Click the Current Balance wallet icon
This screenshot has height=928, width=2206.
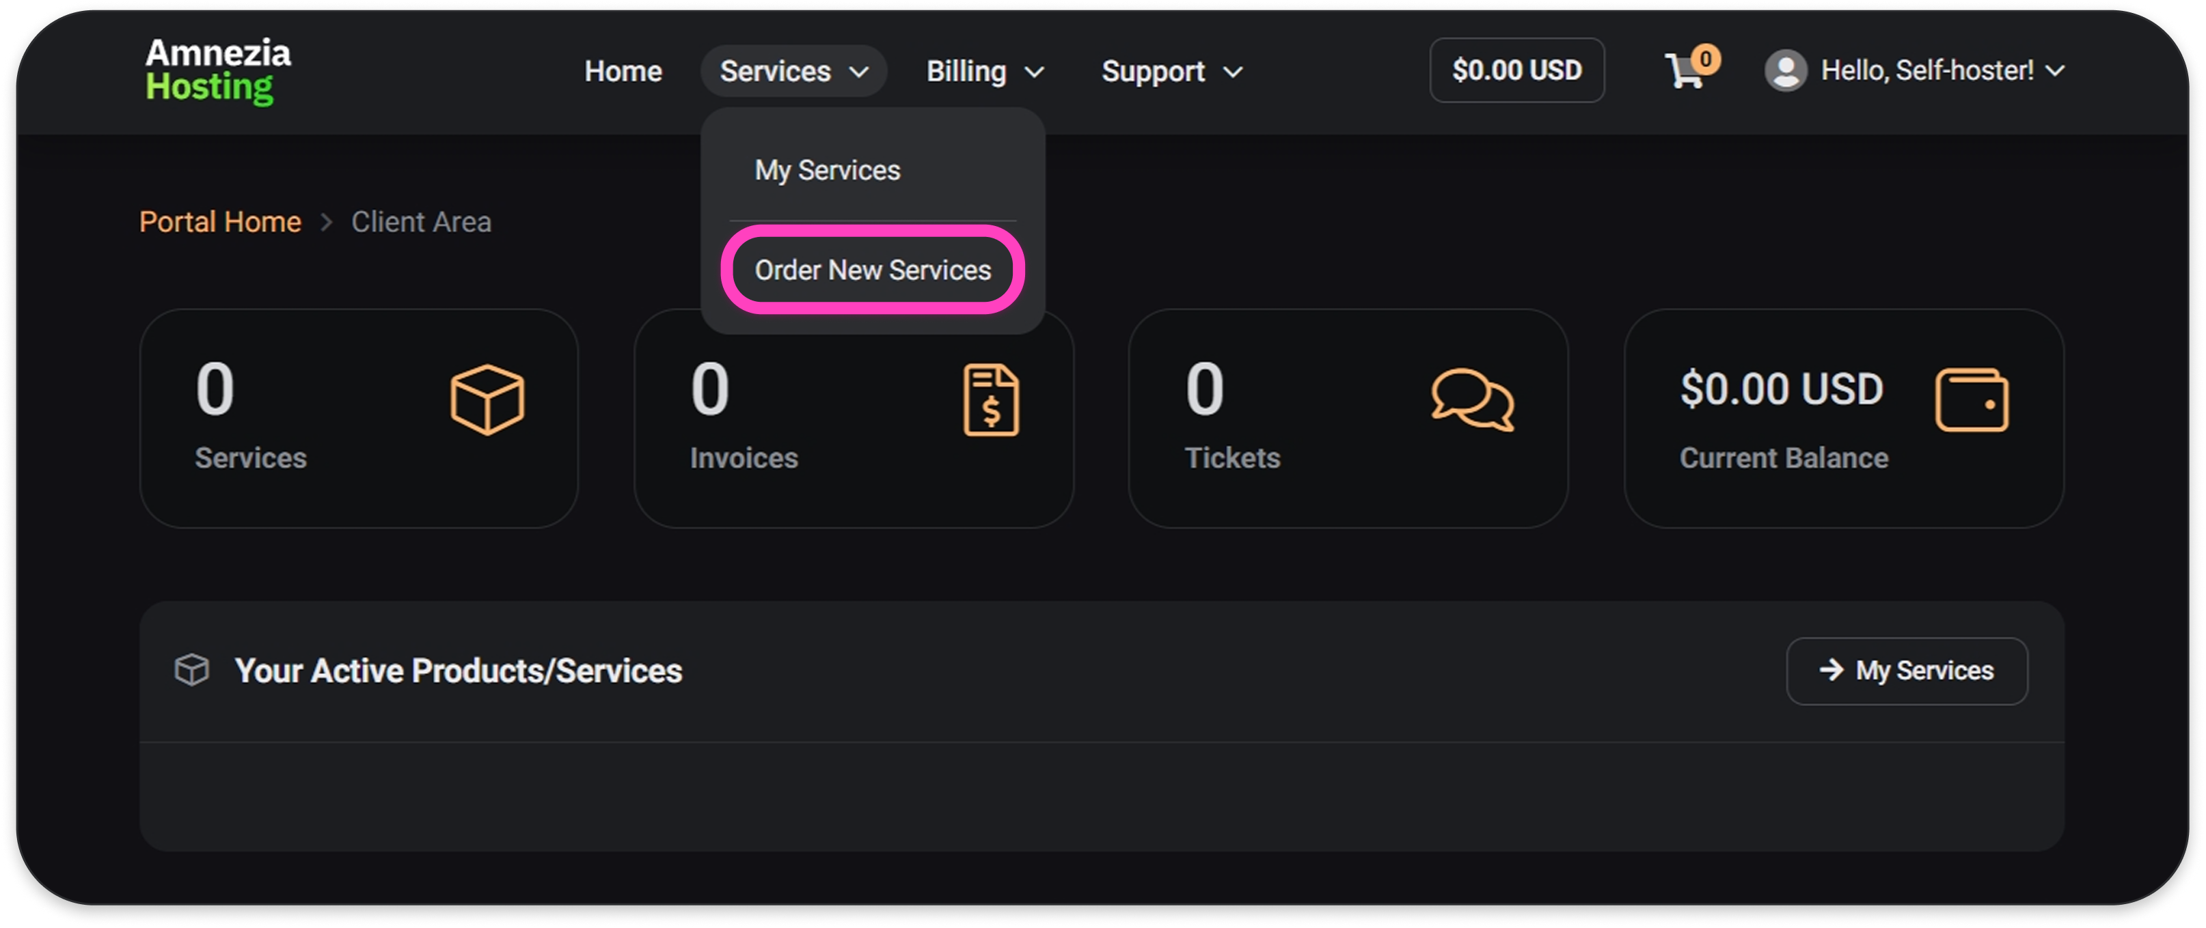pos(1972,399)
